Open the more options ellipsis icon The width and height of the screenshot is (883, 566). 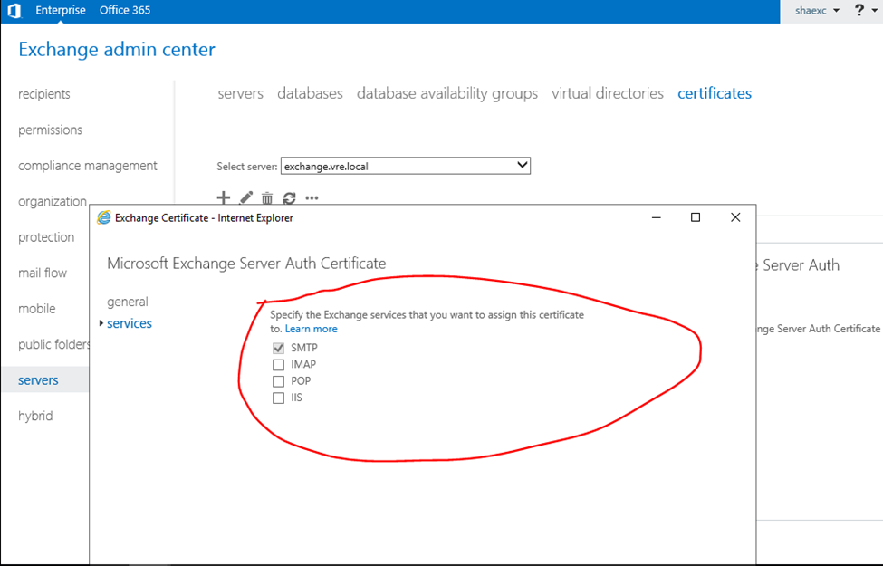click(312, 197)
